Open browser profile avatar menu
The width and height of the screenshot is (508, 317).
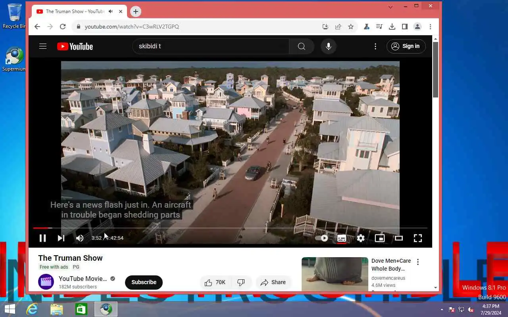tap(418, 27)
